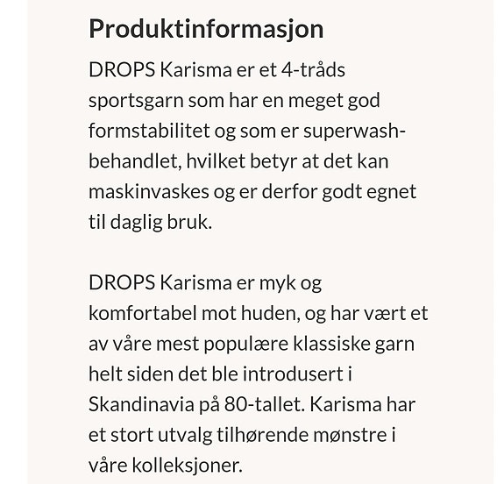This screenshot has width=504, height=484.
Task: Click the word "populære"
Action: [246, 345]
